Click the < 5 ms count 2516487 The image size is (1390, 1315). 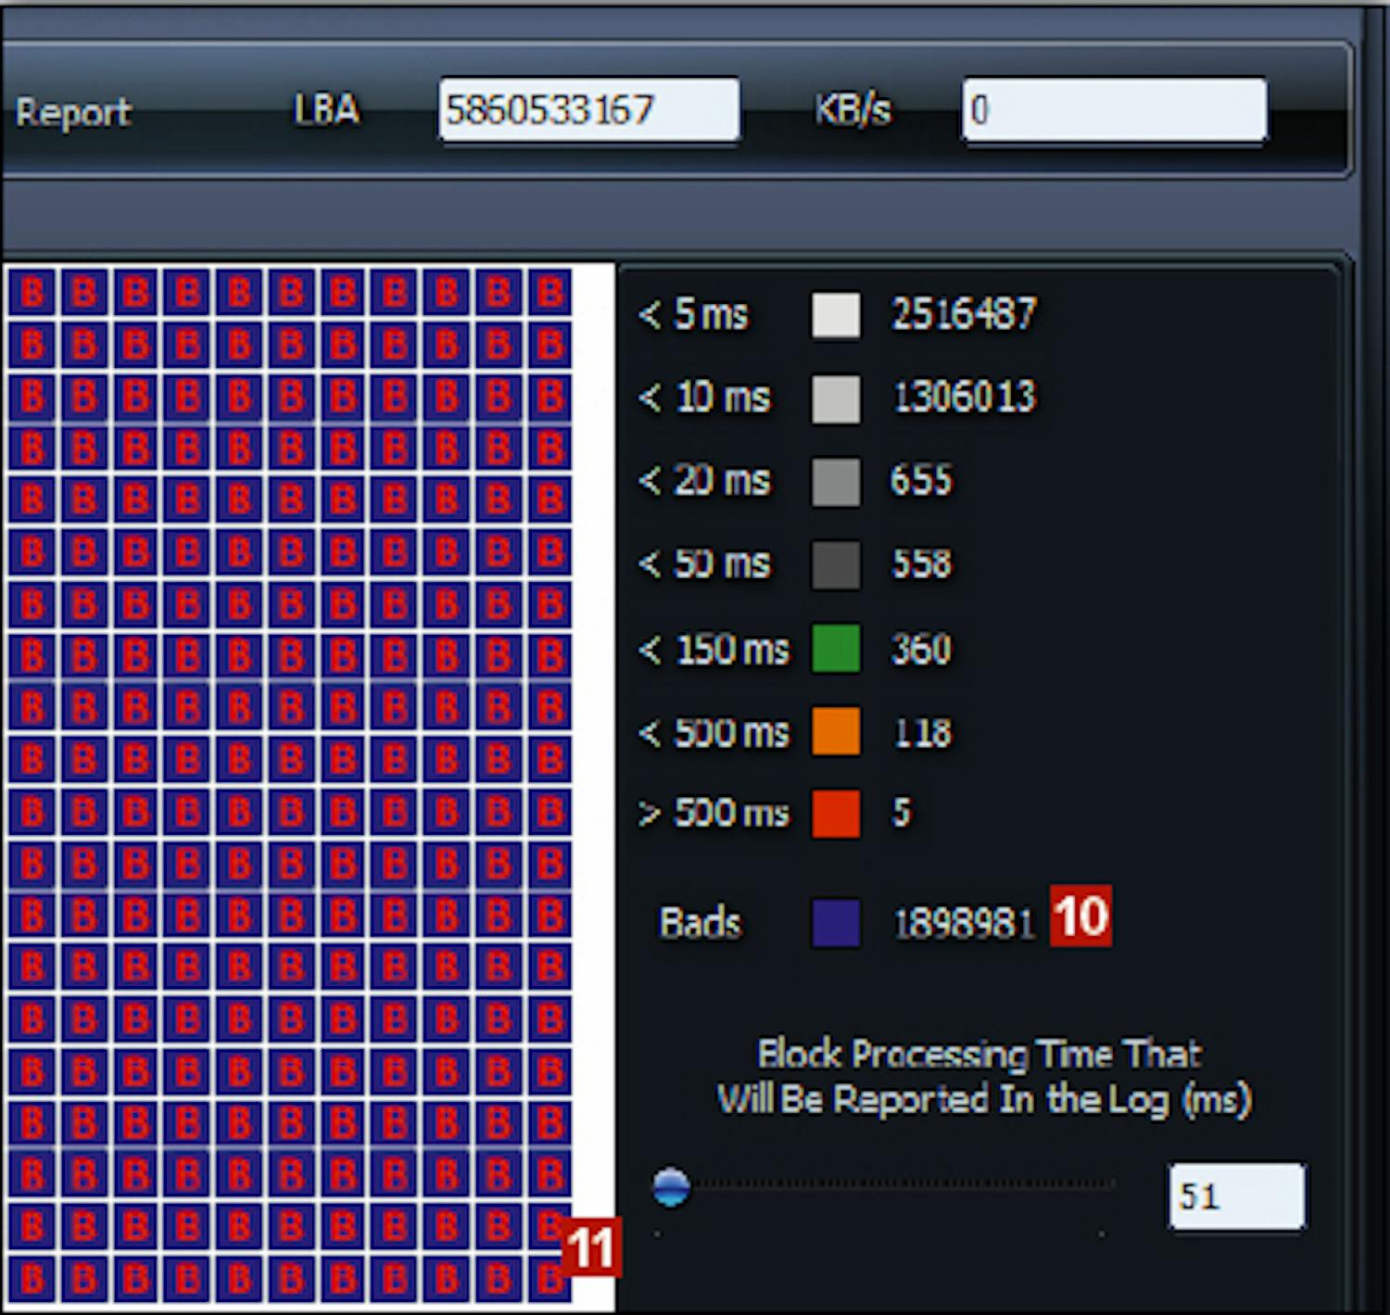click(x=964, y=314)
